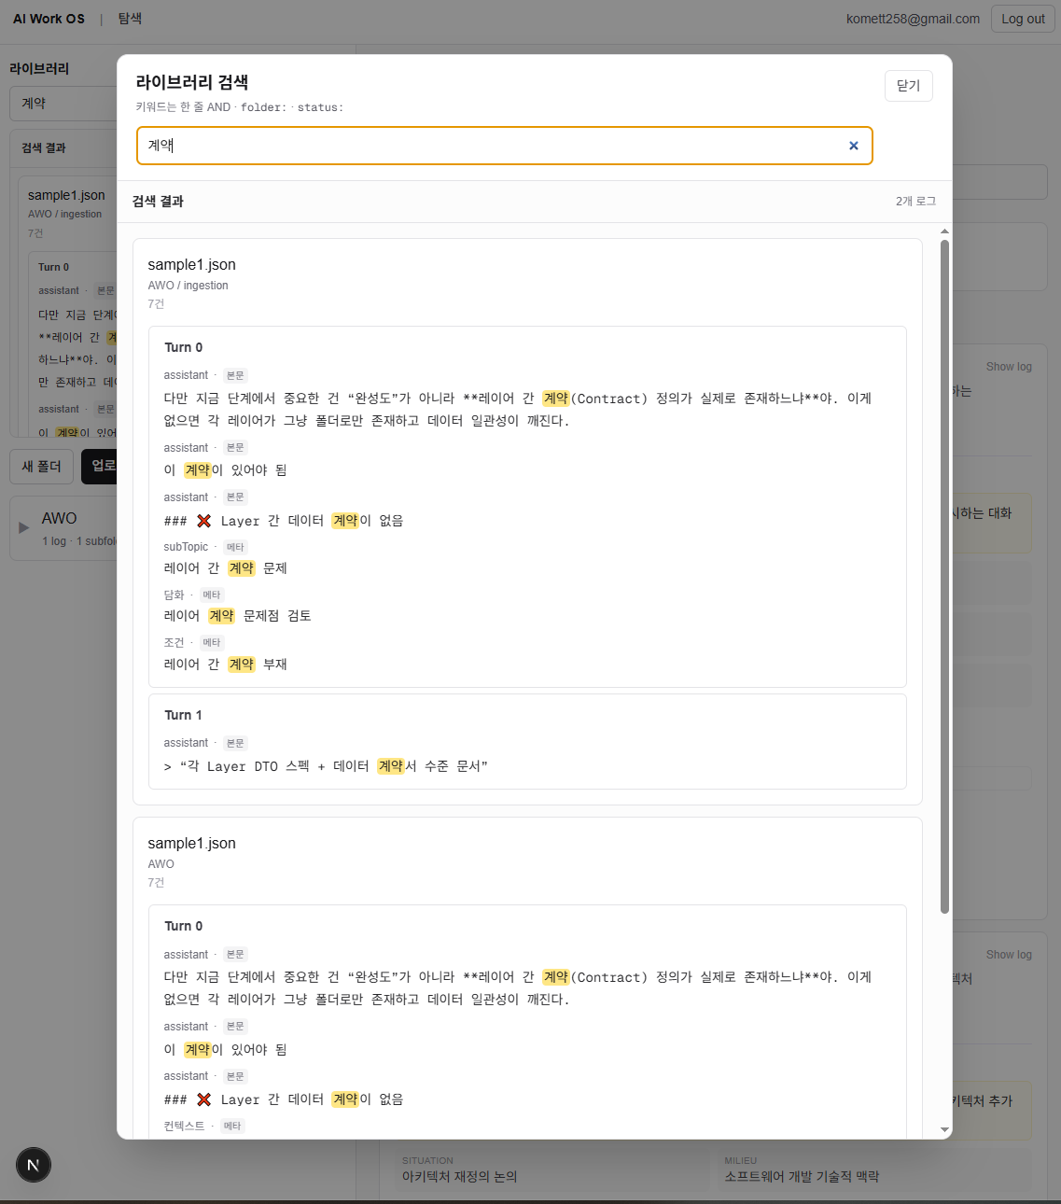Clear the search field with the X icon
The height and width of the screenshot is (1204, 1061).
click(853, 146)
